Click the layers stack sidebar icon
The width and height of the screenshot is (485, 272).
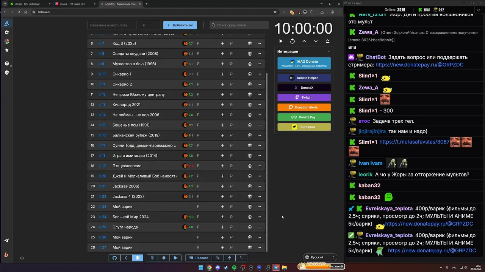(x=6, y=50)
